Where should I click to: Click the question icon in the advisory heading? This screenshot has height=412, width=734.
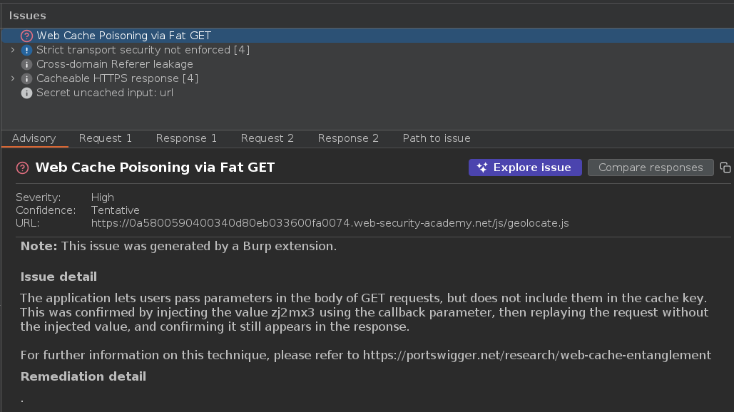coord(22,168)
